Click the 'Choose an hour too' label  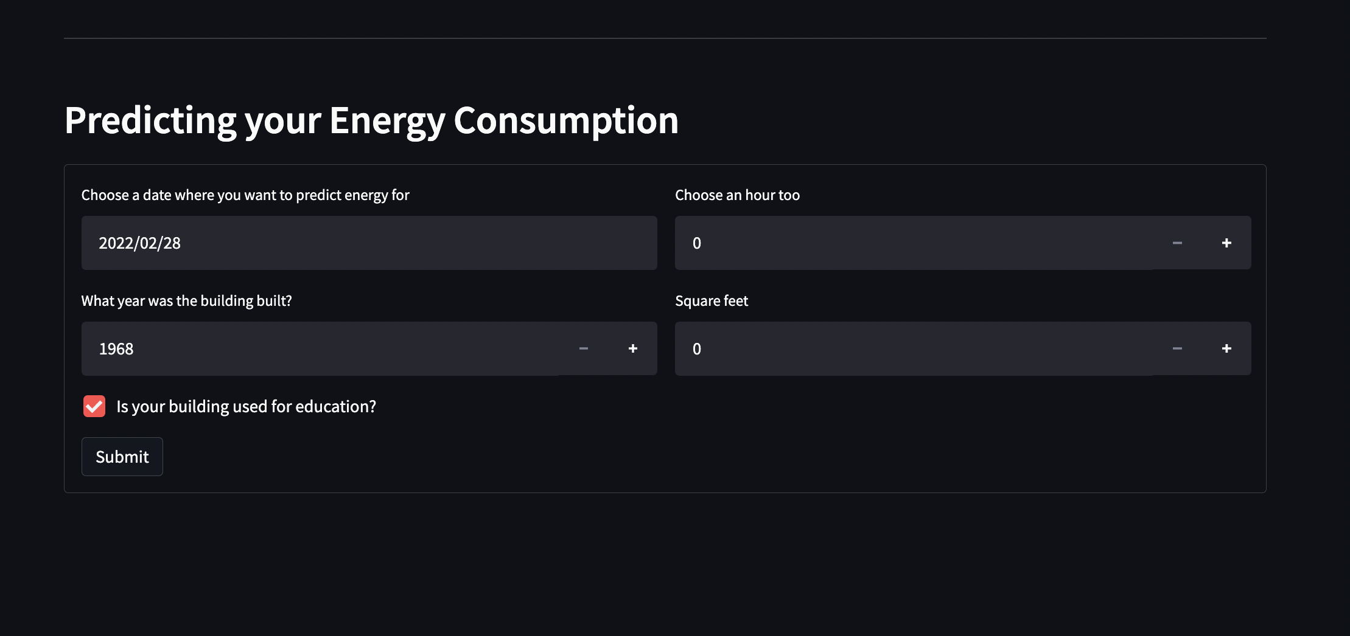(737, 195)
